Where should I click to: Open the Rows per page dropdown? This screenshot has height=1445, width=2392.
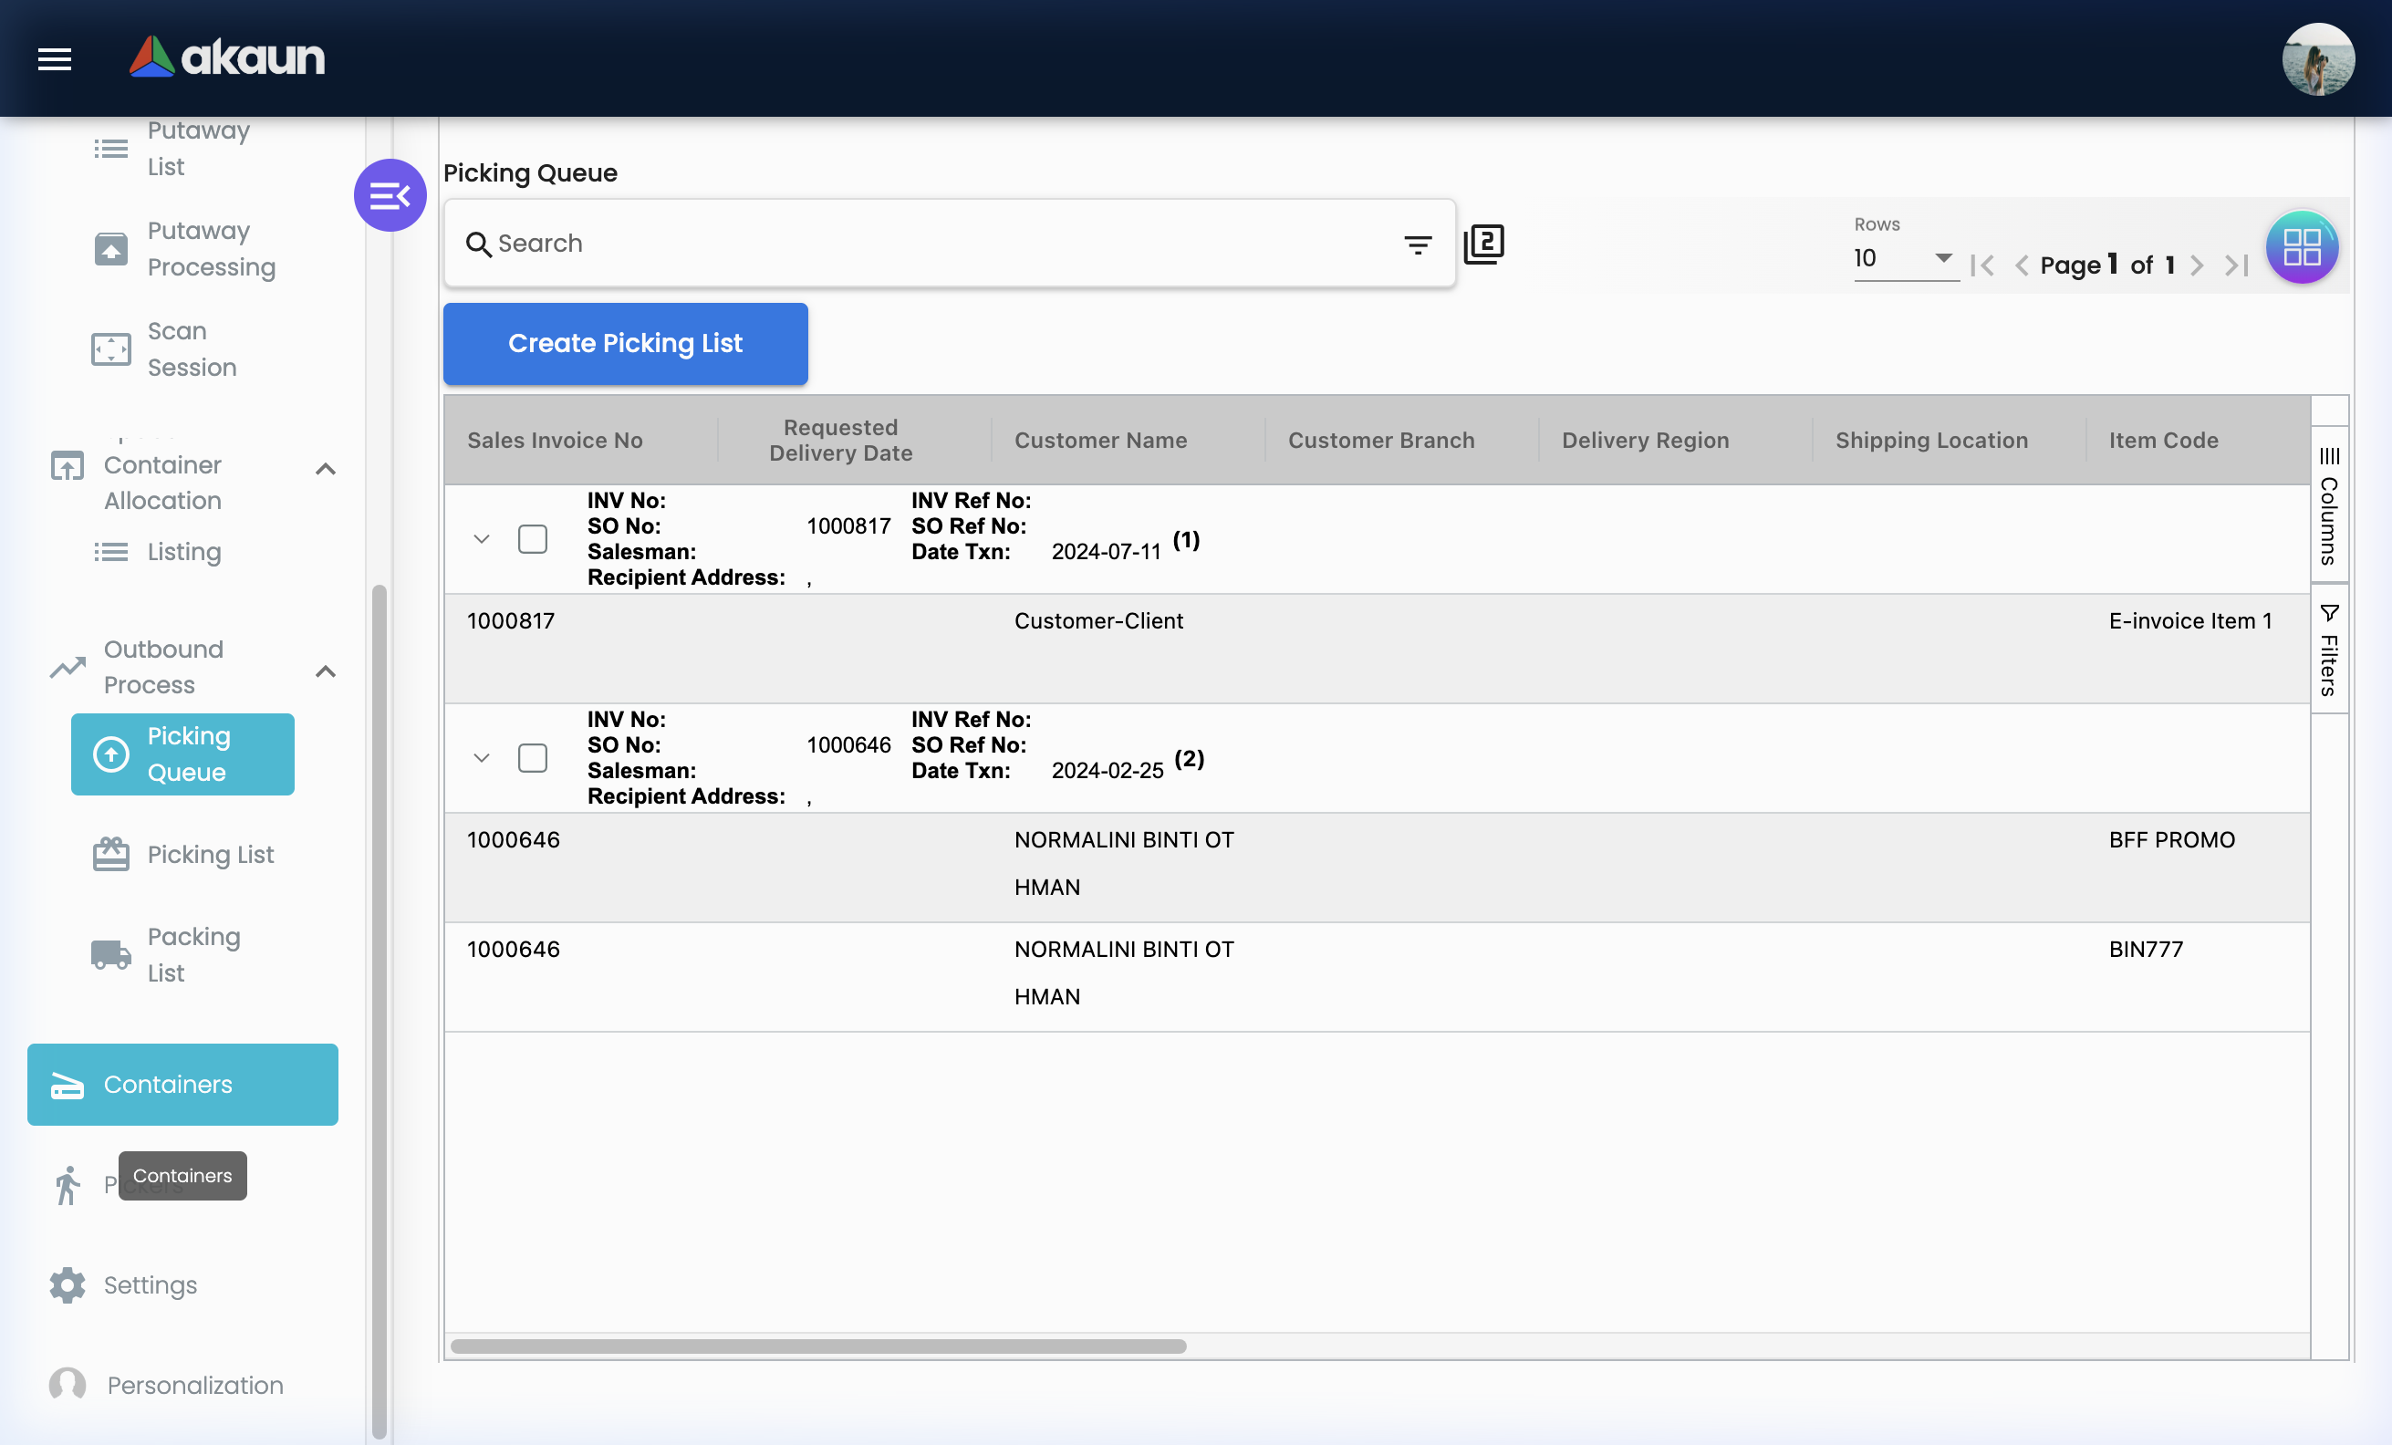point(1904,258)
